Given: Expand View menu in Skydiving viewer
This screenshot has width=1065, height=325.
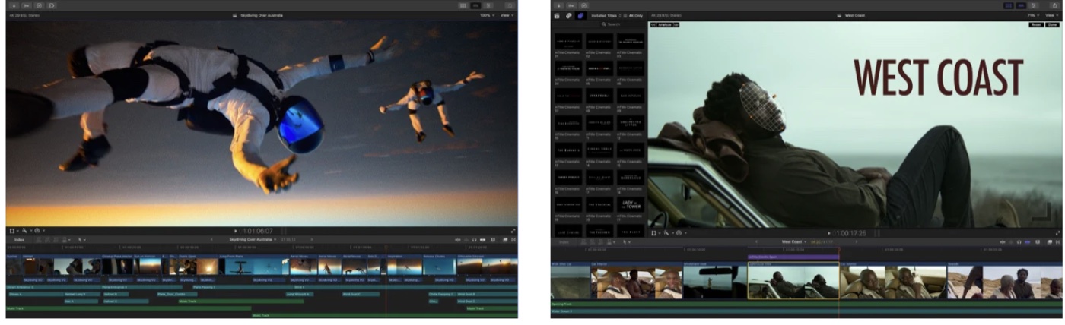Looking at the screenshot, I should pos(507,15).
